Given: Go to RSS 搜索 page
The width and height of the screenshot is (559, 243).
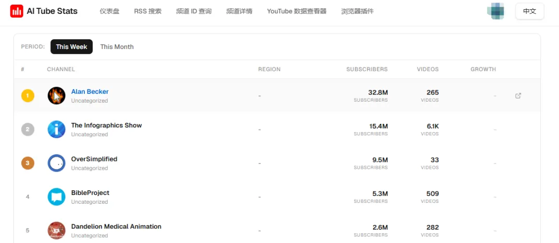Looking at the screenshot, I should (x=148, y=11).
